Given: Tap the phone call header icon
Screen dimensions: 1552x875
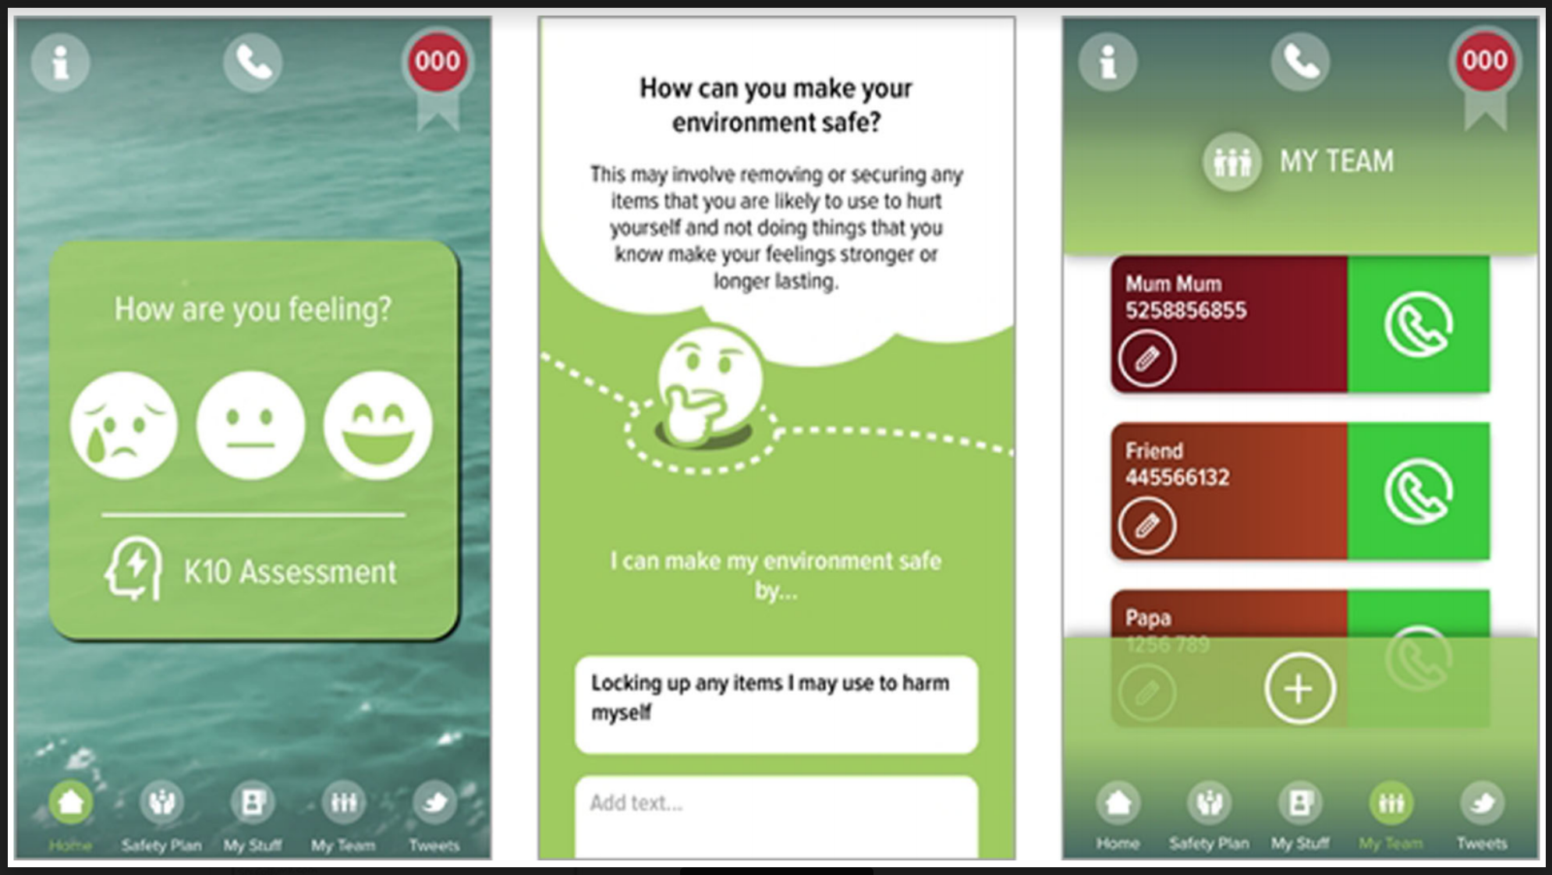Looking at the screenshot, I should [253, 60].
